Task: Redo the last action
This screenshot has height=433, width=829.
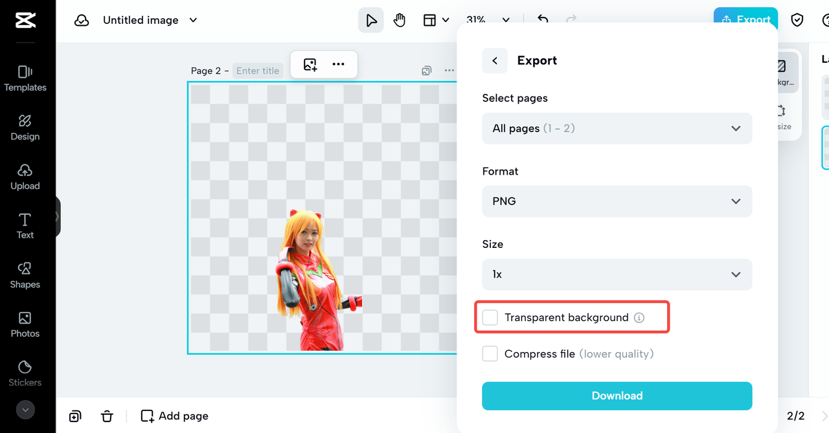Action: pyautogui.click(x=571, y=20)
